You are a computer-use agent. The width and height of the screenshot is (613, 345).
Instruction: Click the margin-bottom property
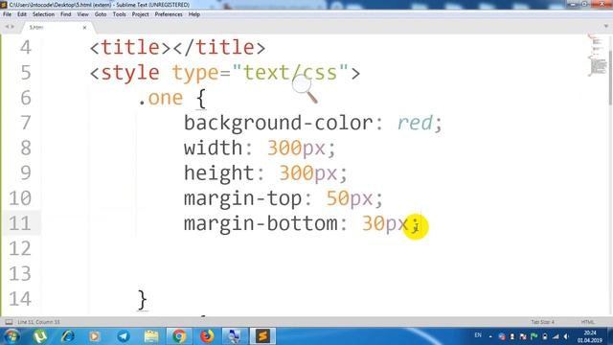coord(261,223)
